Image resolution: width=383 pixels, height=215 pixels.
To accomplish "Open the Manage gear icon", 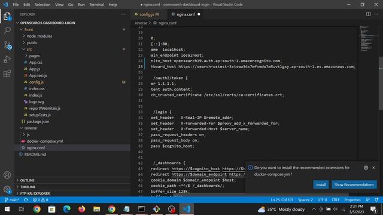I will tap(7, 189).
